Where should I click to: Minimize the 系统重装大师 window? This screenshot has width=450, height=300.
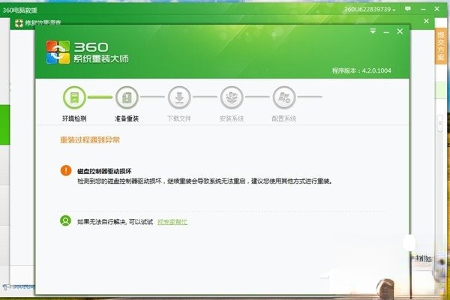tap(386, 32)
